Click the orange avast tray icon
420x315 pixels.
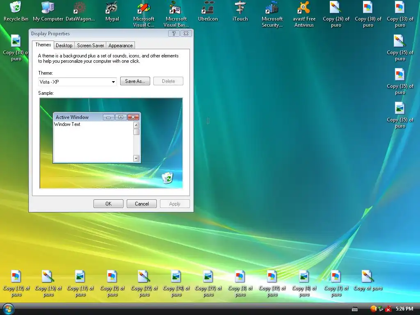[x=373, y=309]
